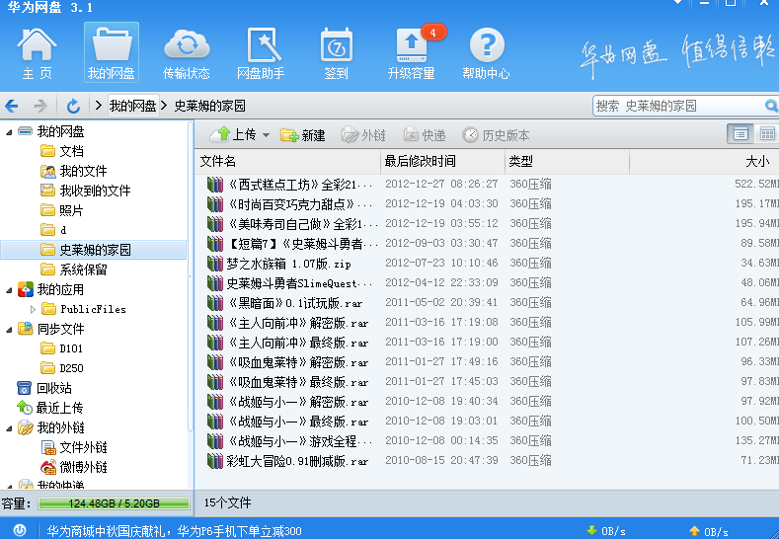Click the power icon in status bar

pyautogui.click(x=20, y=530)
